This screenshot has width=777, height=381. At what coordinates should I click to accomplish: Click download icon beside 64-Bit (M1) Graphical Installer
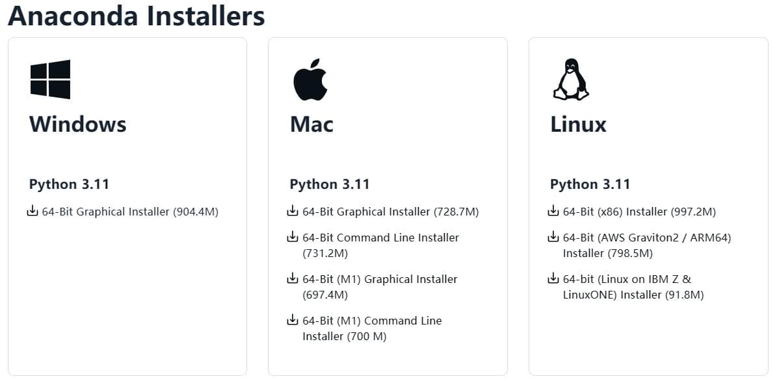pyautogui.click(x=293, y=278)
